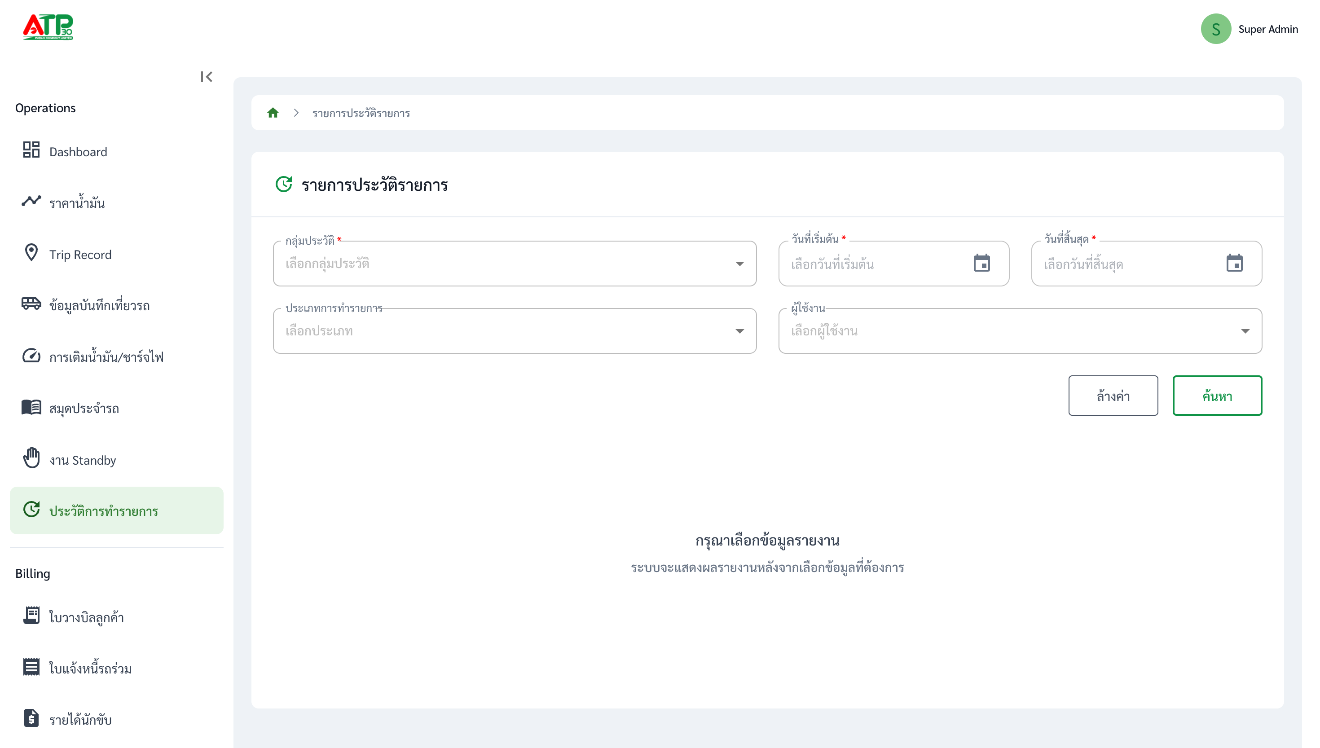Click the book icon for สมุดประจำรถ
The image size is (1320, 748).
31,407
